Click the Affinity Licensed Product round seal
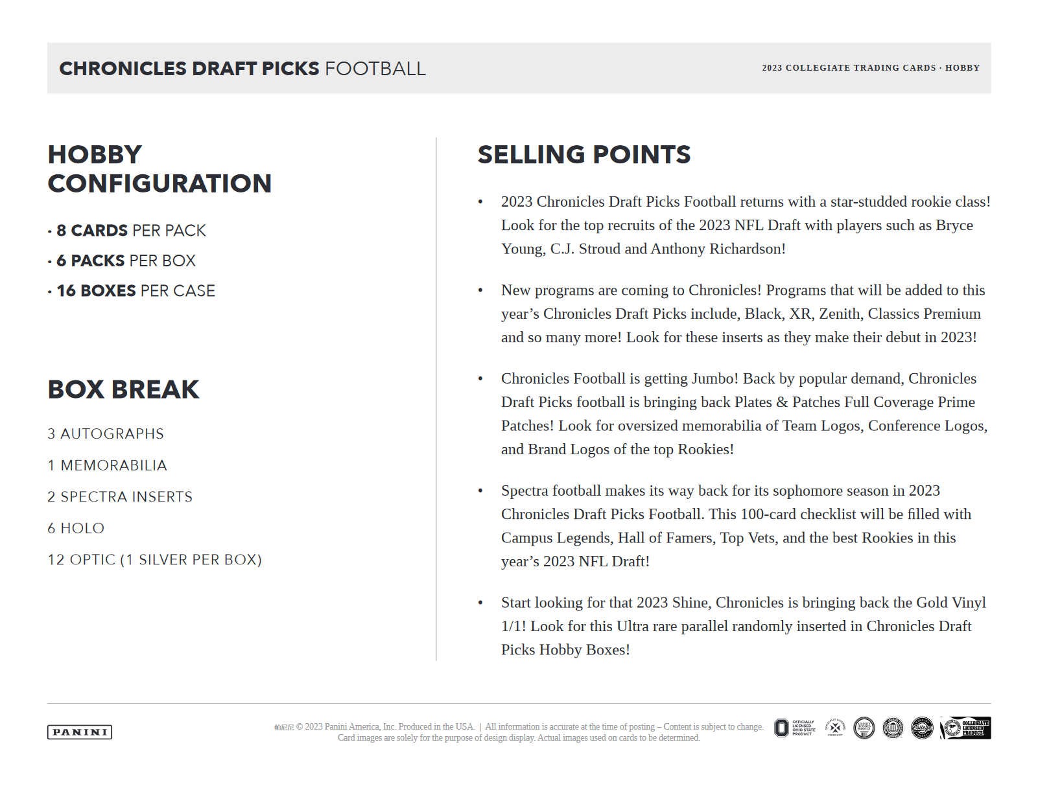This screenshot has width=1038, height=797. 864,728
